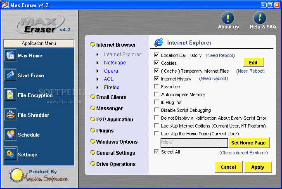
Task: Click yellow bullet beside Plugins
Action: click(92, 130)
